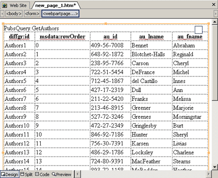Click the last name Gringlesby
218x178 pixels.
[144, 126]
